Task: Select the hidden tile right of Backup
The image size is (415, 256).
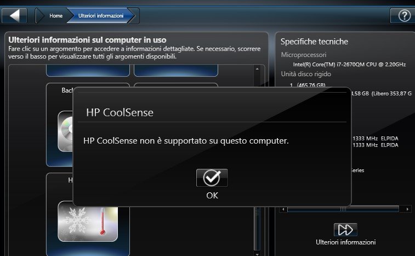Action: 176,85
